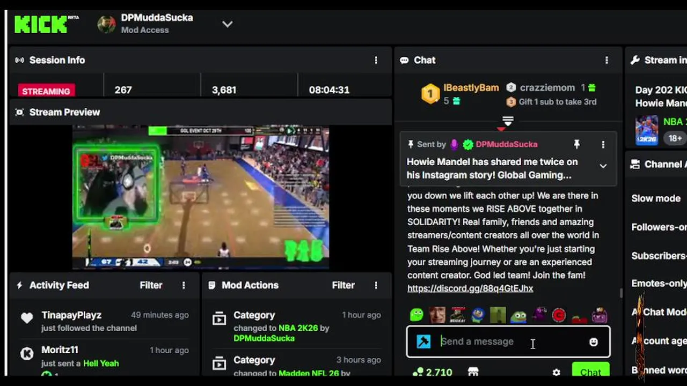Open the pinned message three-dot menu
687x386 pixels.
[603, 144]
